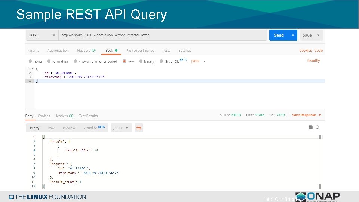Collapse the request JSON at line 1
Image resolution: width=359 pixels, height=202 pixels.
click(33, 69)
